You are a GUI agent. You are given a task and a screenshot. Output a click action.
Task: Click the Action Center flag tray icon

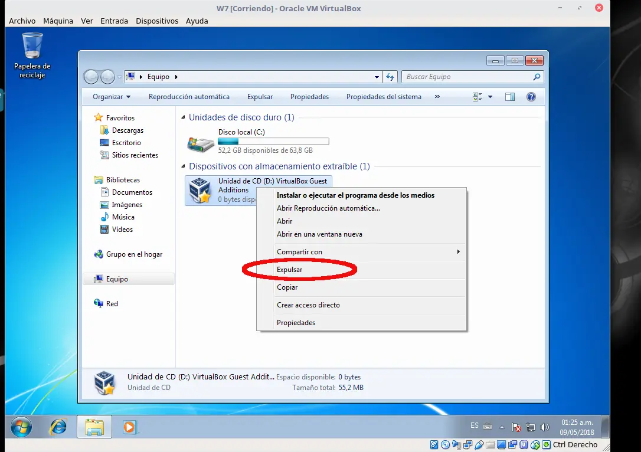pyautogui.click(x=516, y=427)
